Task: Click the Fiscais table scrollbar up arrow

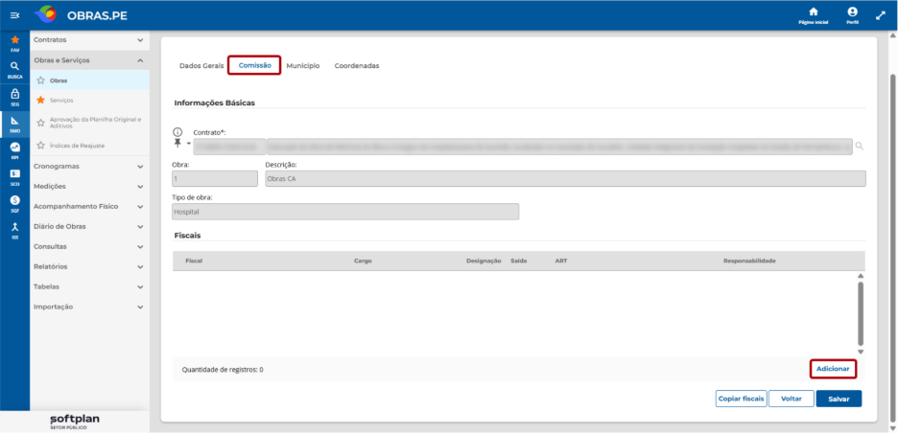Action: point(861,276)
